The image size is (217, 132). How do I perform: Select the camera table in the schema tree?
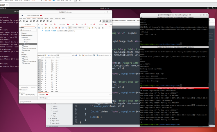28,40
